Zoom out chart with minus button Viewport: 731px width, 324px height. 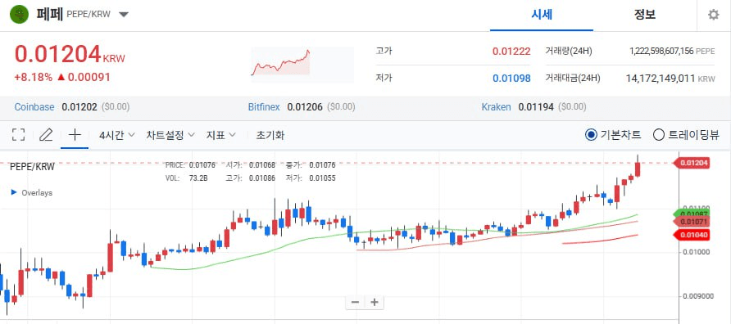[355, 302]
